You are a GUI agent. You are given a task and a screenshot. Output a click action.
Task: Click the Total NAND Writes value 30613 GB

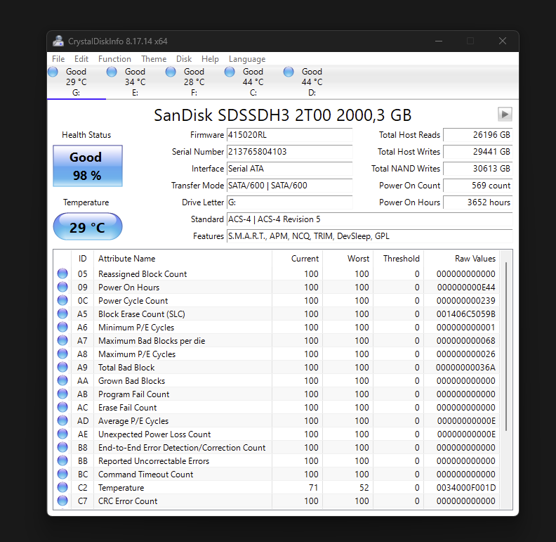point(477,169)
